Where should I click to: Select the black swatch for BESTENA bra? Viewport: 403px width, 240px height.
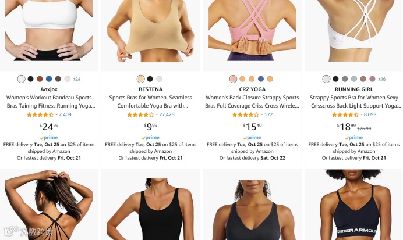150,79
